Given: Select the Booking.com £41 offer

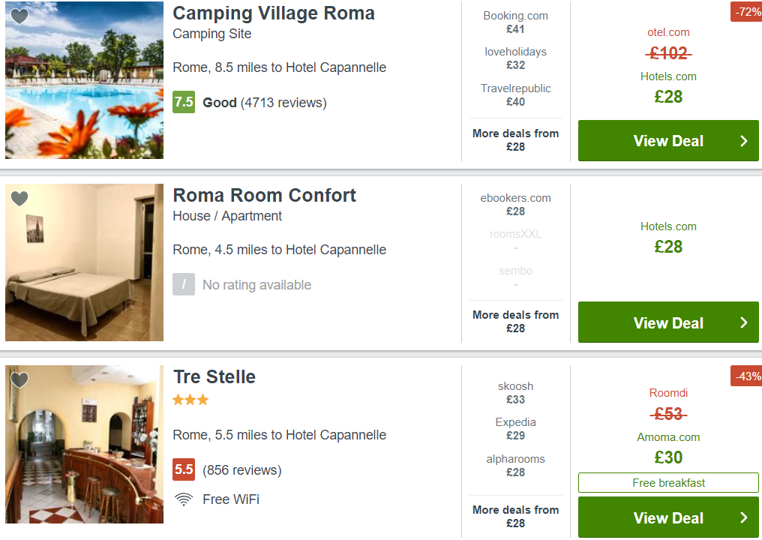Looking at the screenshot, I should (x=515, y=22).
